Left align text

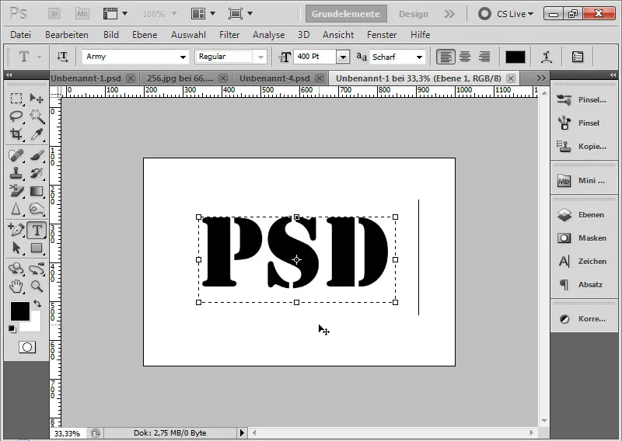[x=446, y=57]
